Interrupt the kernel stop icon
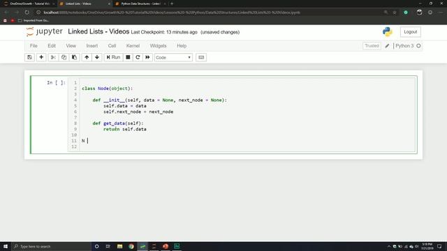 point(128,57)
